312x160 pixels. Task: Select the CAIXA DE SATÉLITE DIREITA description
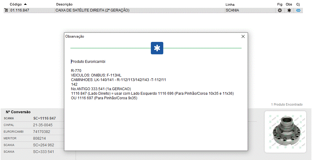pos(93,10)
